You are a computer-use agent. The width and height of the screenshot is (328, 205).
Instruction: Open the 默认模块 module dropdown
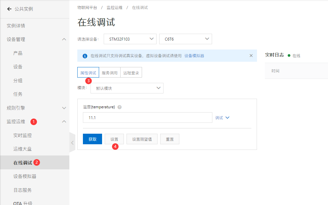127,88
